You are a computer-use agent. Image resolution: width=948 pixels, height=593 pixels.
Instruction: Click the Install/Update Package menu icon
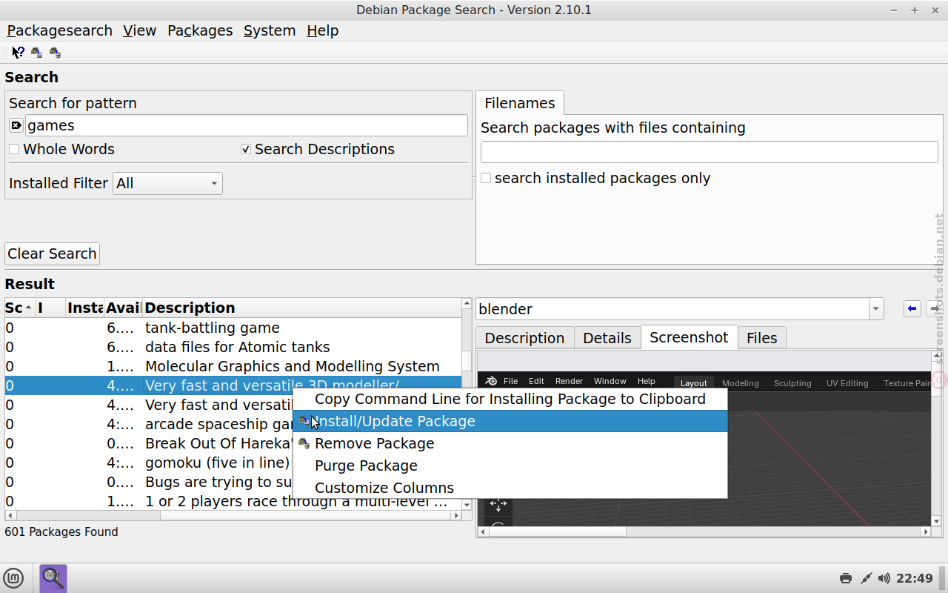(x=304, y=421)
